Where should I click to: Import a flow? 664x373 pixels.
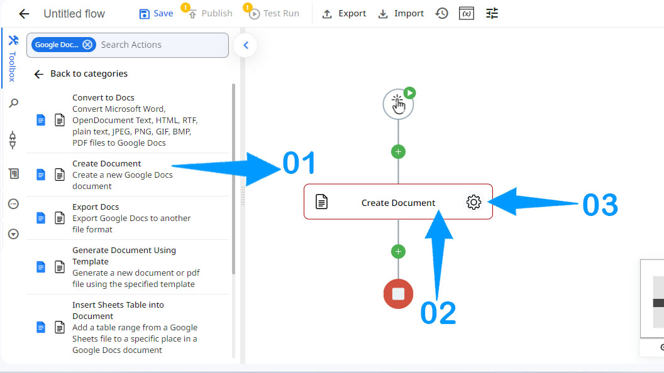[401, 14]
